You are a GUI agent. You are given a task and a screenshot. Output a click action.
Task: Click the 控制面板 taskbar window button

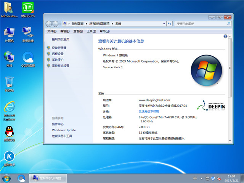point(48,178)
